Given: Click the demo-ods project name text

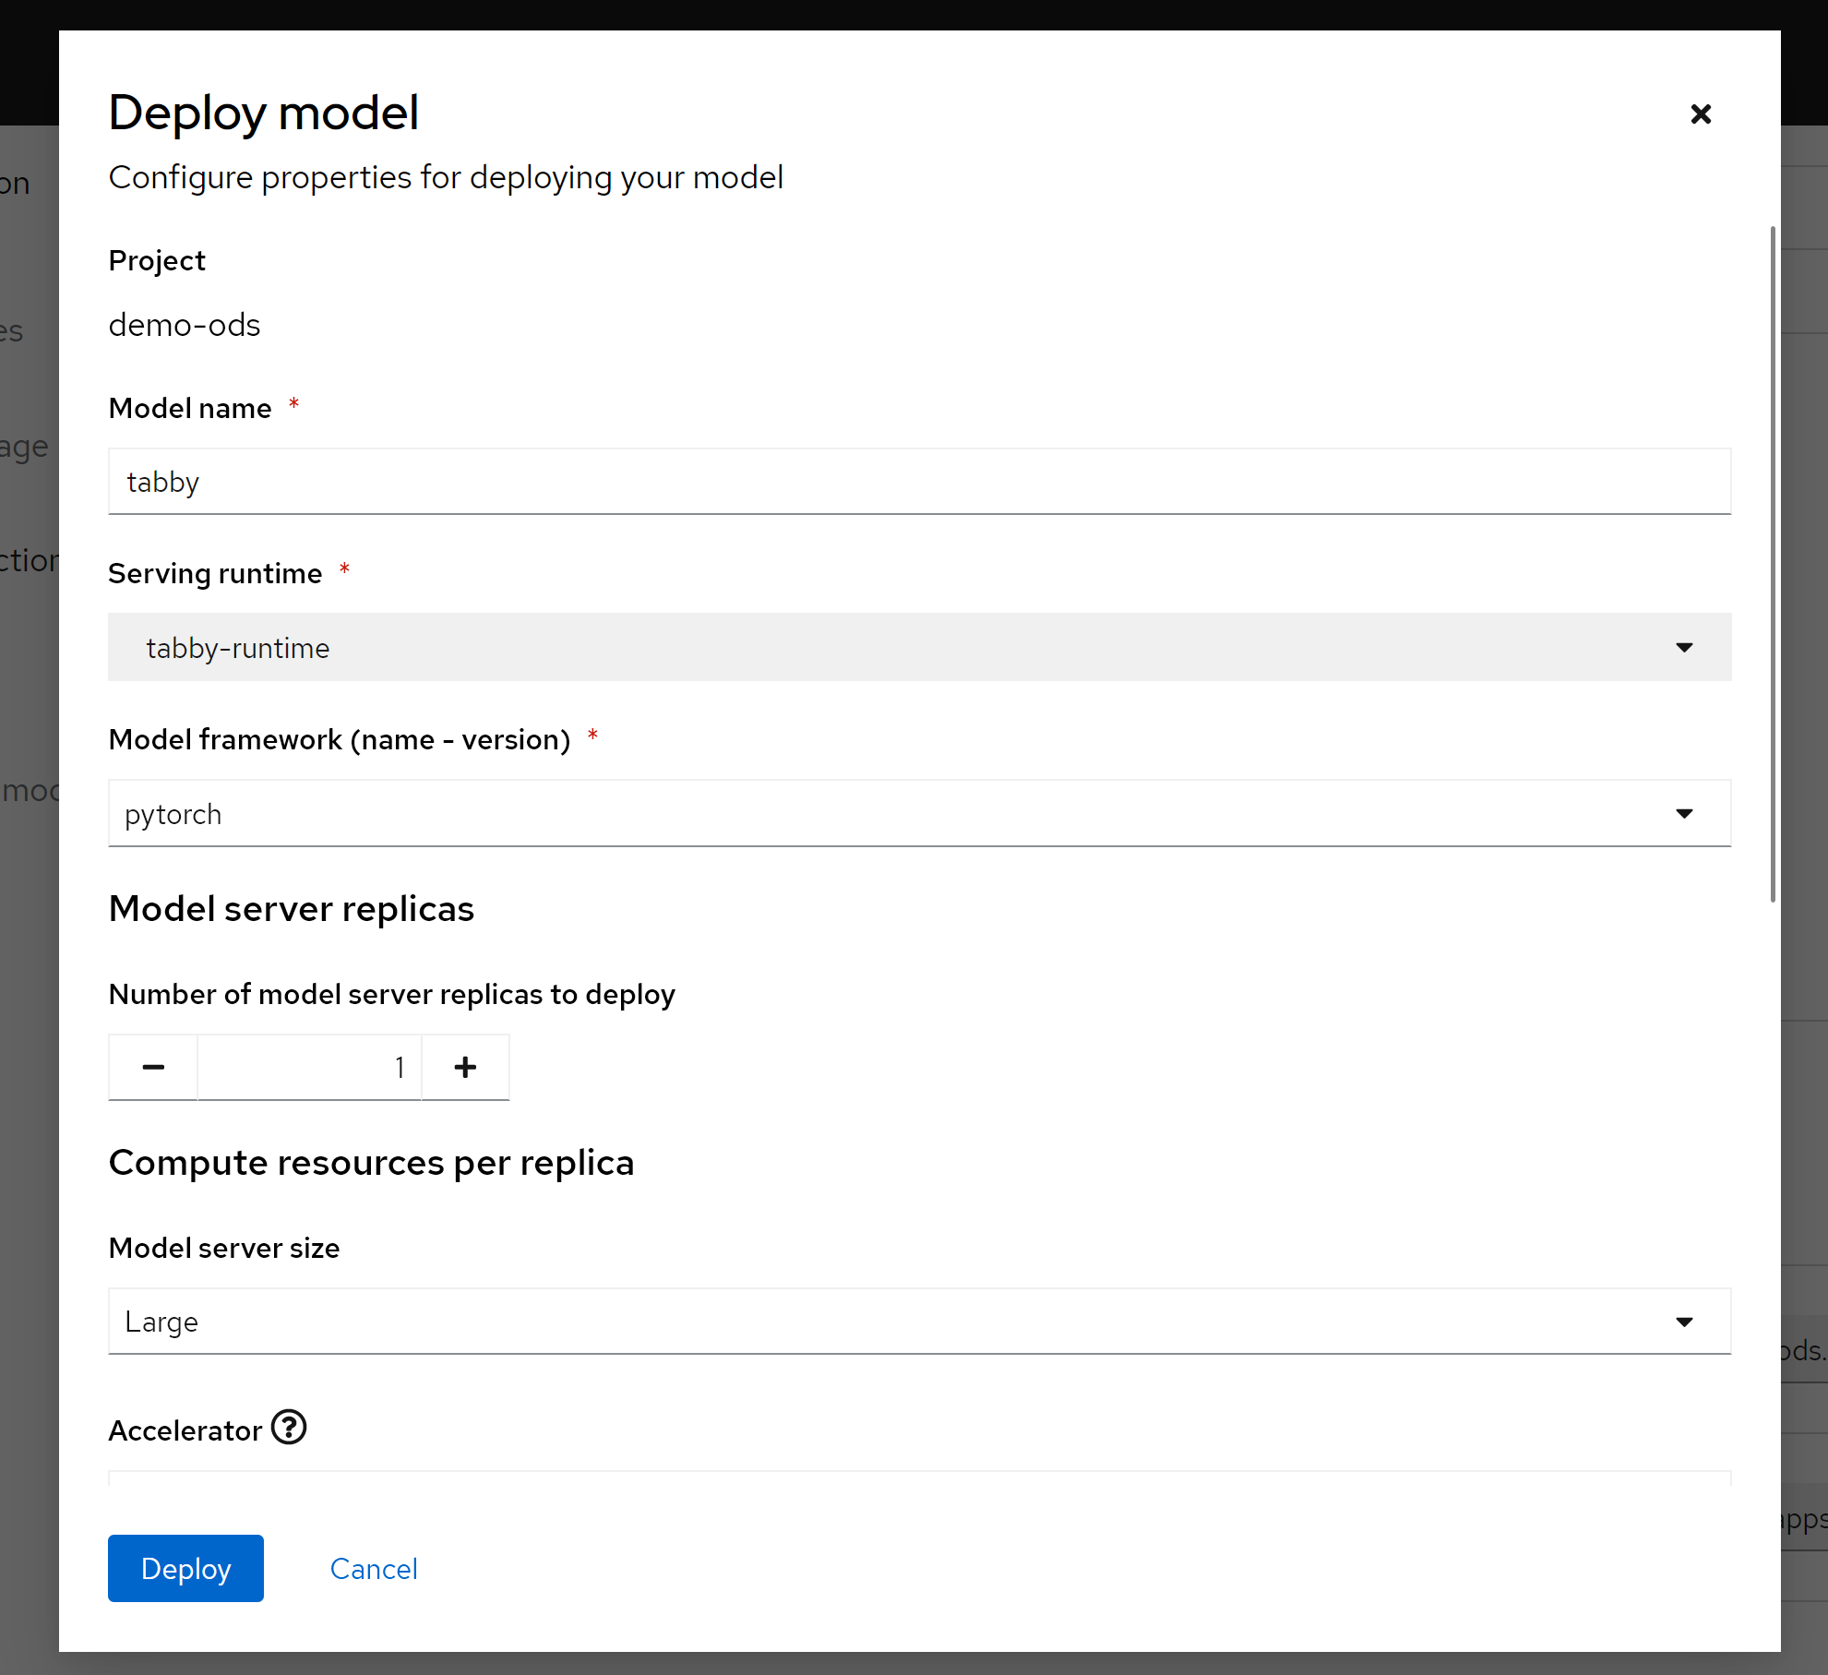Looking at the screenshot, I should [x=185, y=325].
